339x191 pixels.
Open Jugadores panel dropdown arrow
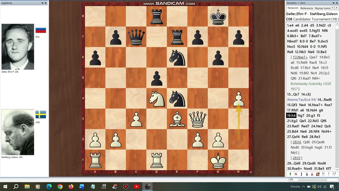(x=42, y=3)
